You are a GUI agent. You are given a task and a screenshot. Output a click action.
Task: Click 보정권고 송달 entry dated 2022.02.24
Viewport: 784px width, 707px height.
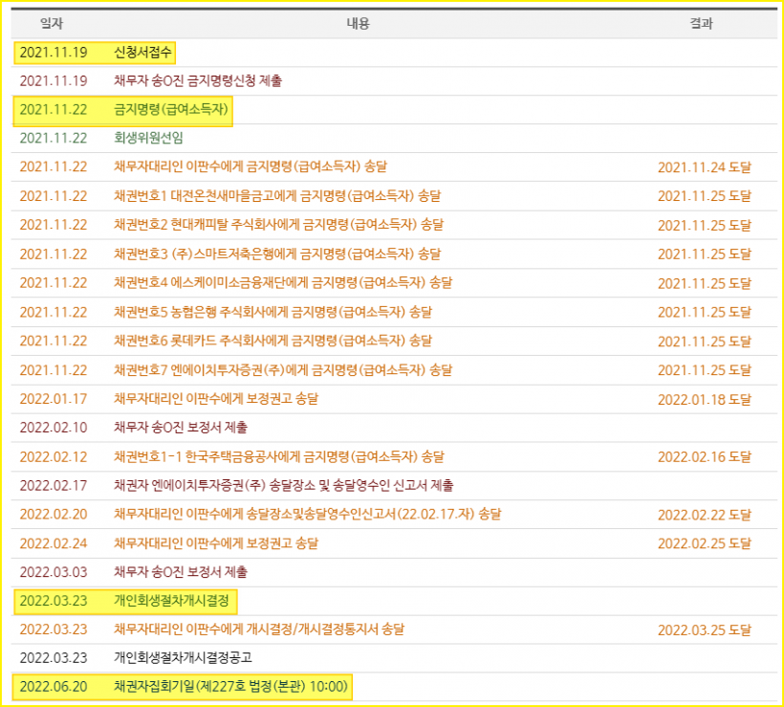pyautogui.click(x=216, y=542)
